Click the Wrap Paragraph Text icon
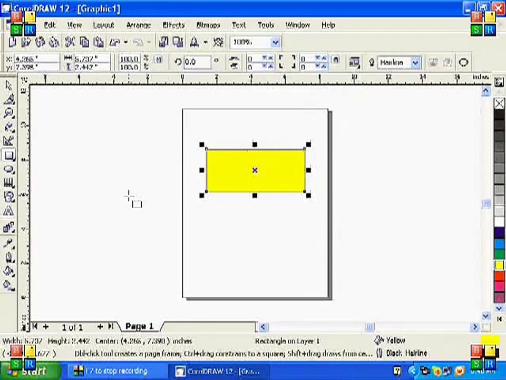 click(x=354, y=62)
